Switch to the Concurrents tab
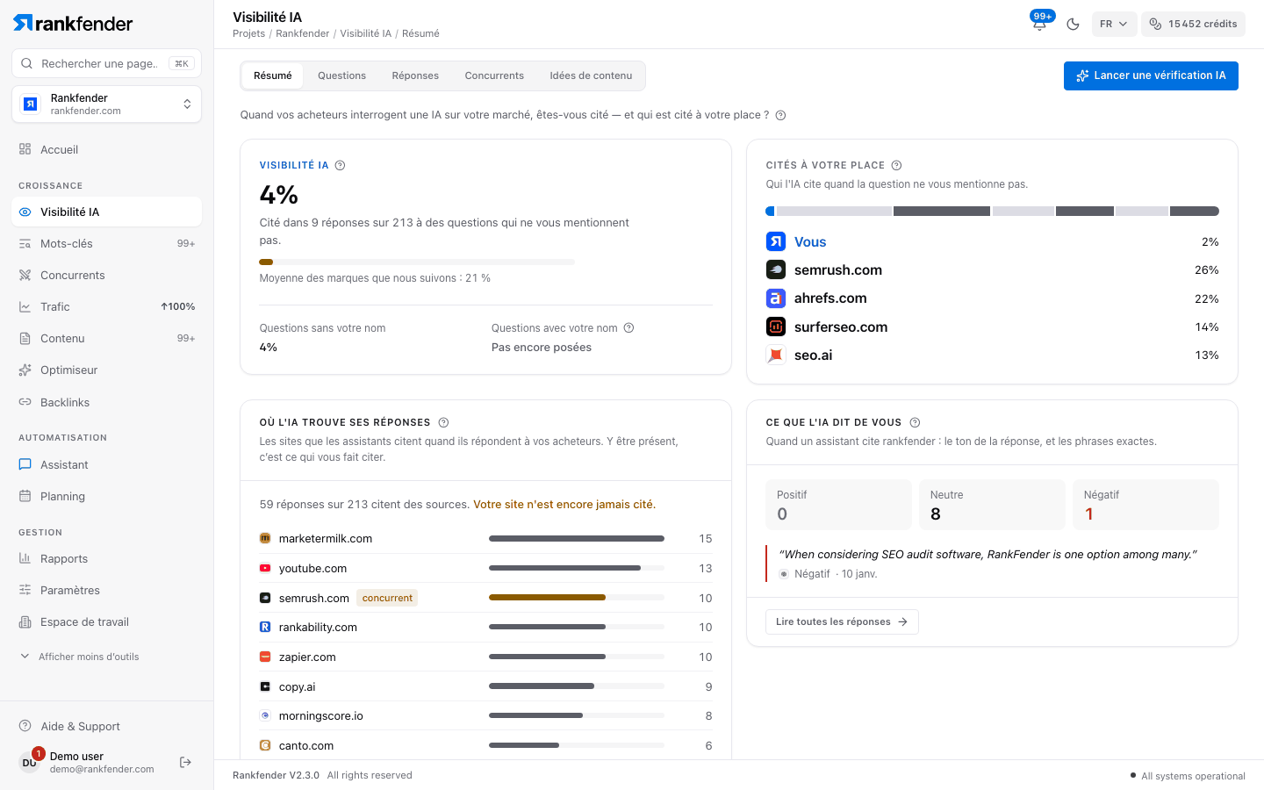 pyautogui.click(x=494, y=75)
